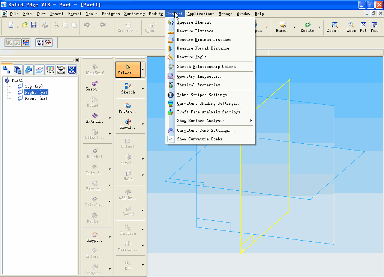Open the Sketch tool flyout arrow
The image size is (384, 277).
143,89
